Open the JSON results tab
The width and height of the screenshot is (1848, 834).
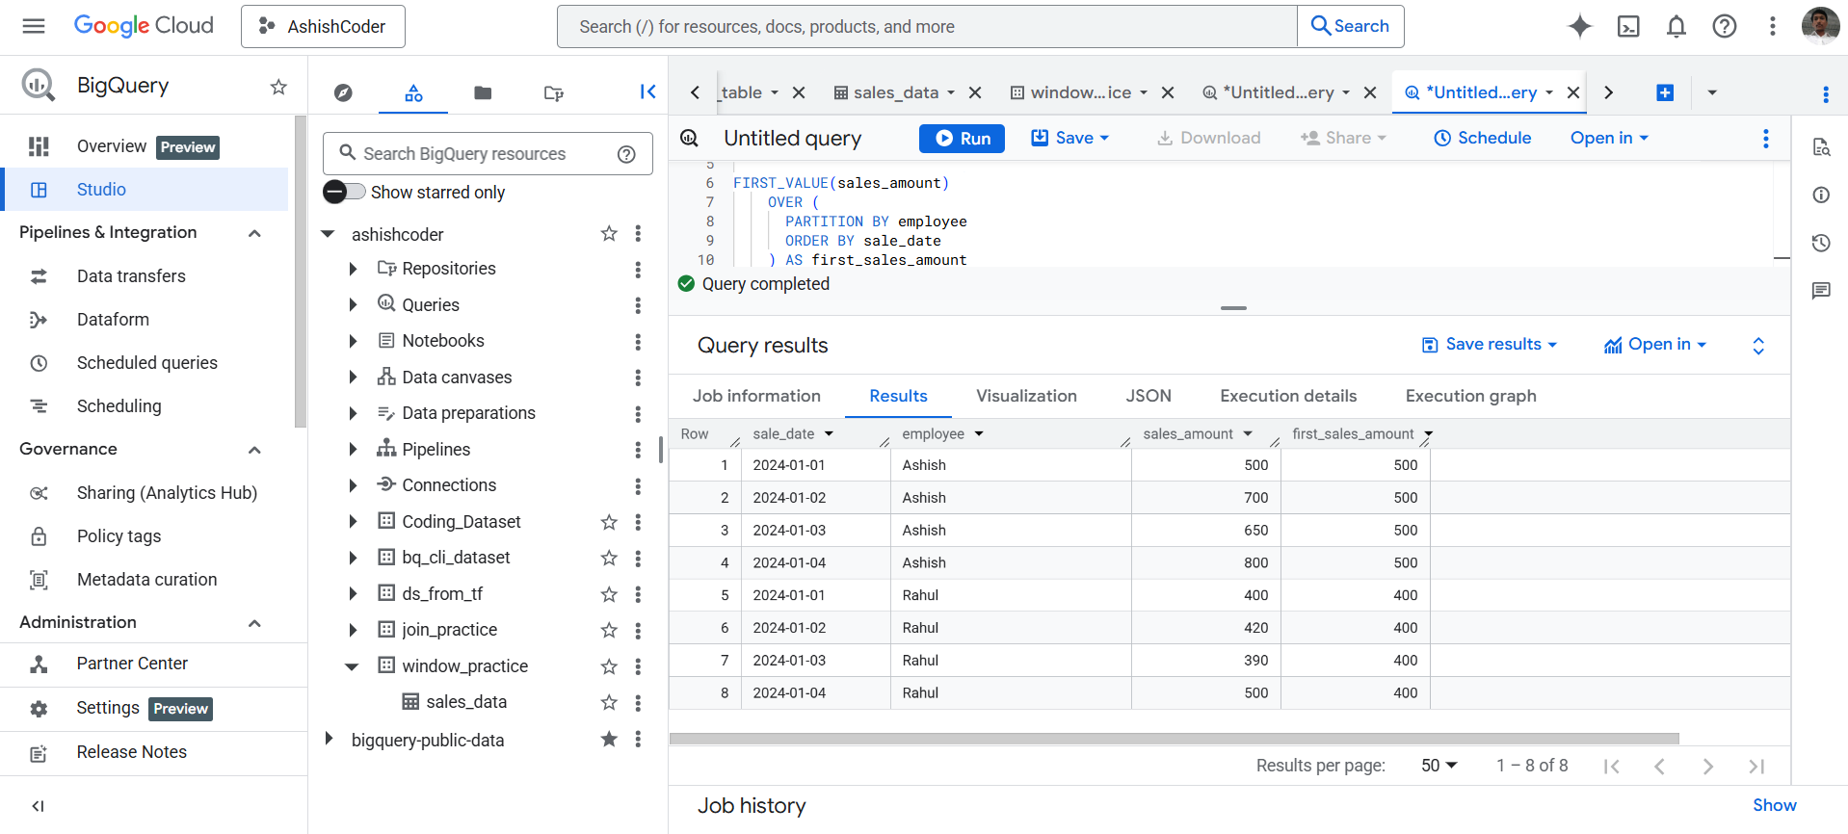coord(1148,396)
